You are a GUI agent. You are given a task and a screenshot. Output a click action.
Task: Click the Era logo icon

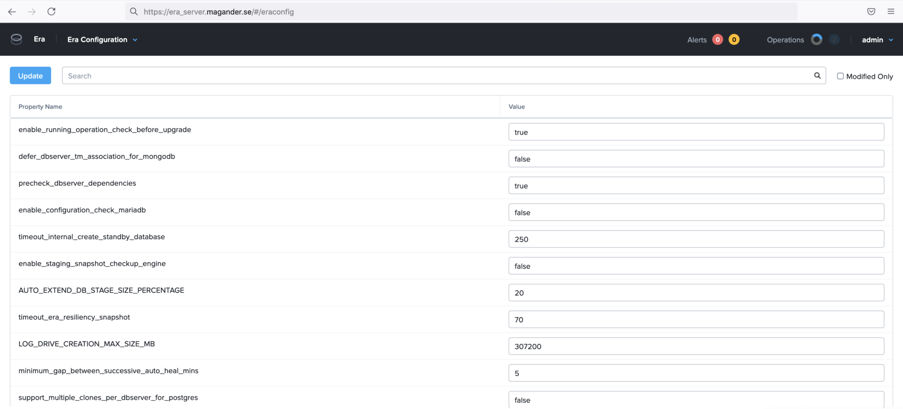pos(16,39)
